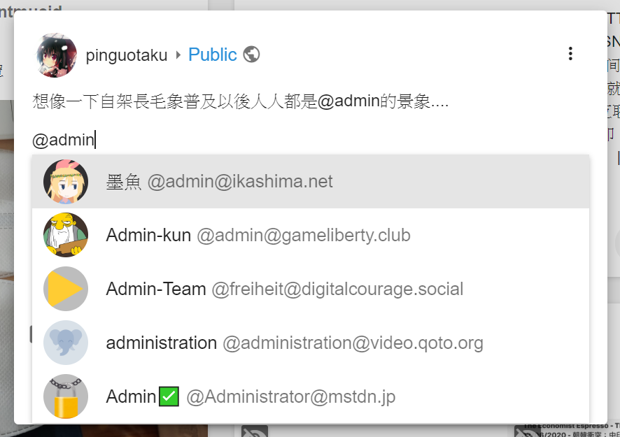Click the globe visibility icon beside Public
620x437 pixels.
coord(251,55)
